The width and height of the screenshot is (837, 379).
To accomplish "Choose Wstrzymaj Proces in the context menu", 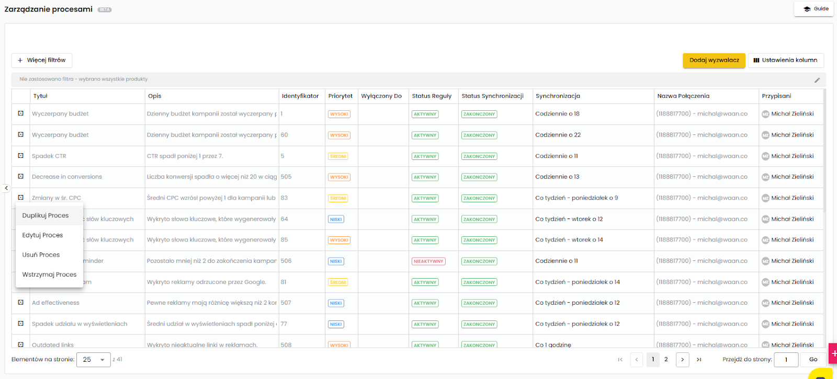I will (x=49, y=274).
